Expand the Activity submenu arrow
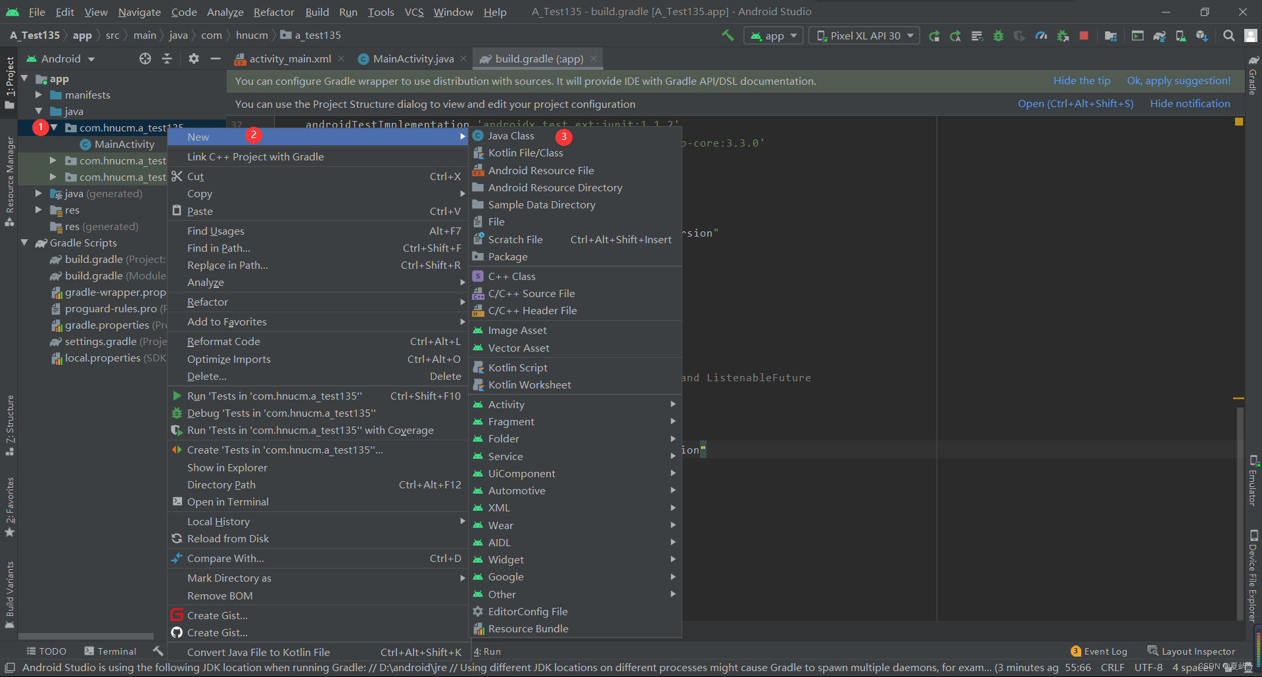1262x677 pixels. pyautogui.click(x=673, y=404)
